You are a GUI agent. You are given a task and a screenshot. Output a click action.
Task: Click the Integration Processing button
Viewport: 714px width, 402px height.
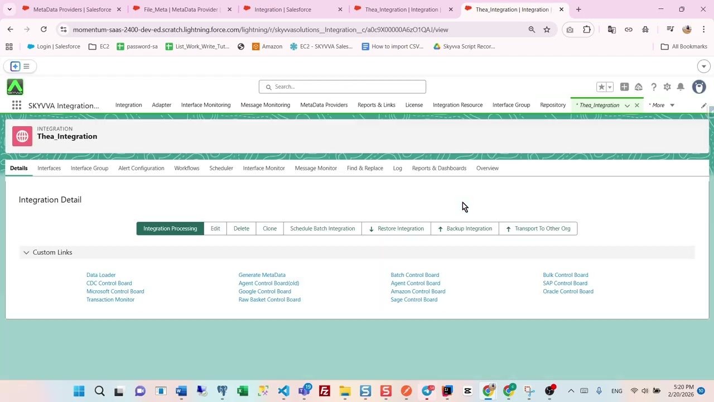[x=170, y=228]
